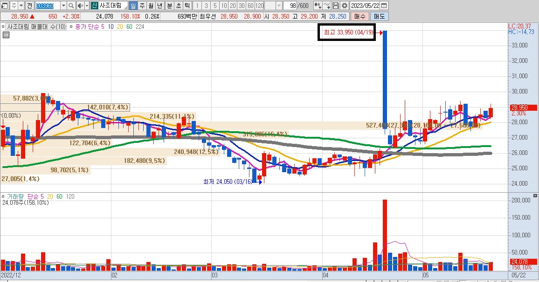
Task: Click the 주 market type box
Action: [14, 6]
